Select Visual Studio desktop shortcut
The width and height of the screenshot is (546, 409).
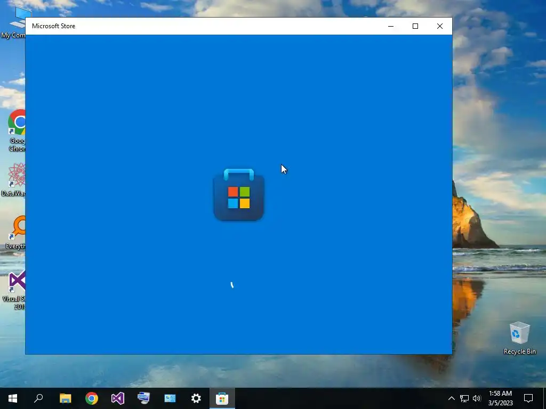14,291
